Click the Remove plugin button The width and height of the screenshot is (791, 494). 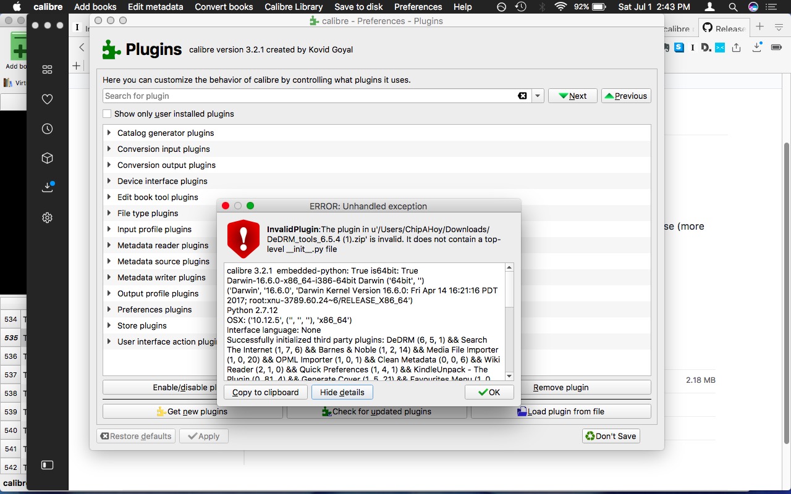point(561,387)
